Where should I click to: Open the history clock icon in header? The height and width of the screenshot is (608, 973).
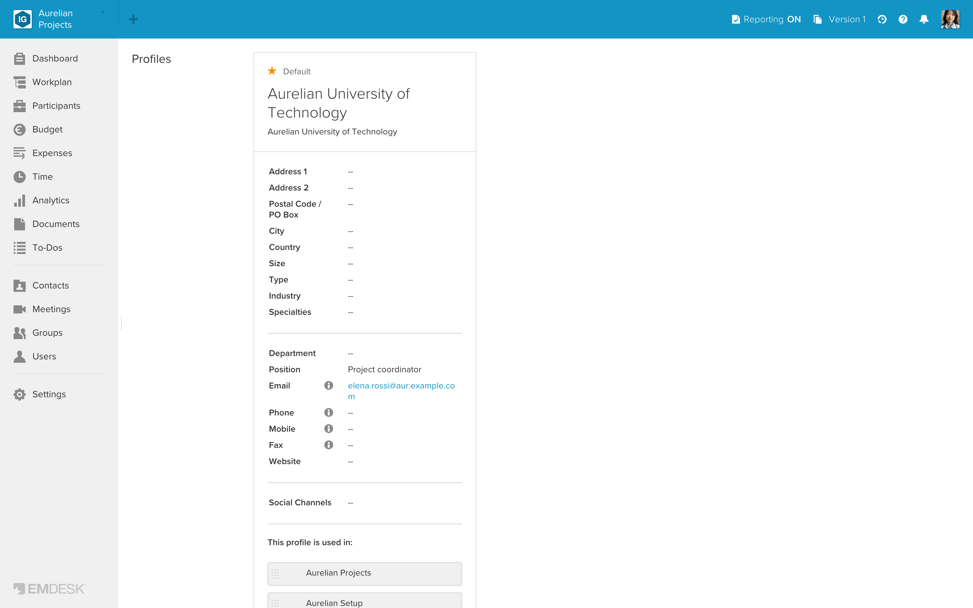tap(882, 19)
